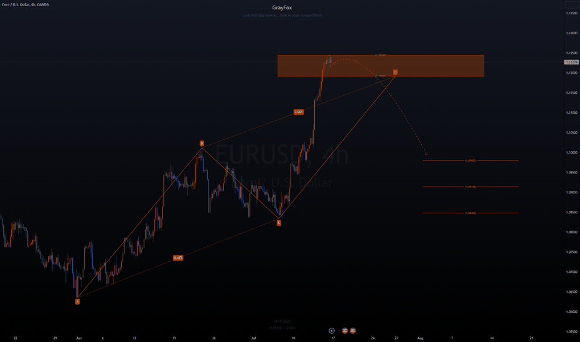Open the first US flag economic event marker
The width and height of the screenshot is (580, 342).
(345, 331)
